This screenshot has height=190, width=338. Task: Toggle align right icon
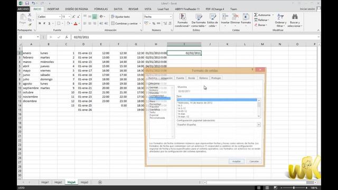(x=95, y=23)
